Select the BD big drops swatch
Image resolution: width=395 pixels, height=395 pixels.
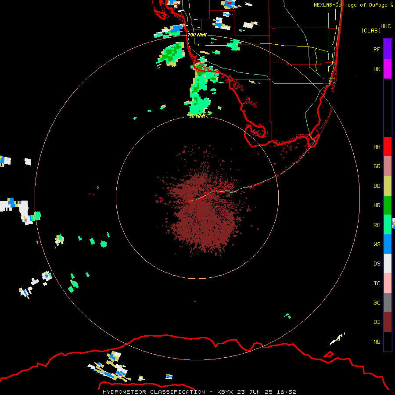pyautogui.click(x=388, y=186)
